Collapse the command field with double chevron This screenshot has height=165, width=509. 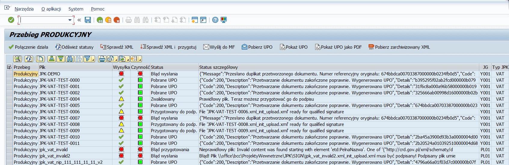pos(79,20)
